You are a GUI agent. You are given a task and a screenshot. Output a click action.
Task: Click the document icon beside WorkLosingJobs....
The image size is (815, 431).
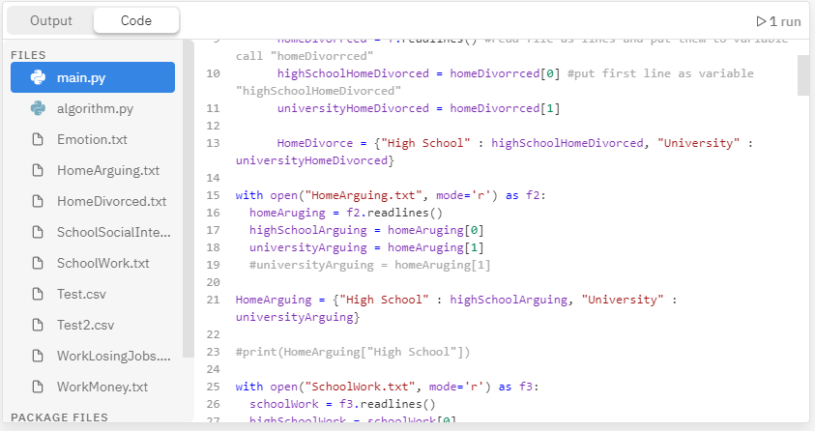[x=38, y=356]
